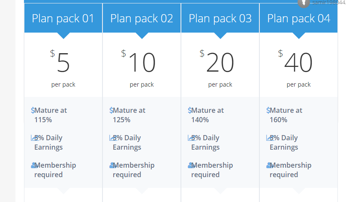The width and height of the screenshot is (346, 202).
Task: Select the Plan pack 01 header
Action: tap(63, 18)
